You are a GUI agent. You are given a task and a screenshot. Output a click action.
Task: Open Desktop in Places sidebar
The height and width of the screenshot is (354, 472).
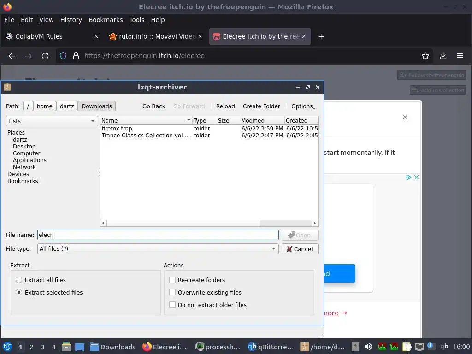point(24,146)
